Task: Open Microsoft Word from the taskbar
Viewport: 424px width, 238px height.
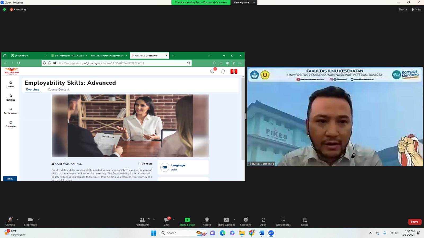Action: 261,233
